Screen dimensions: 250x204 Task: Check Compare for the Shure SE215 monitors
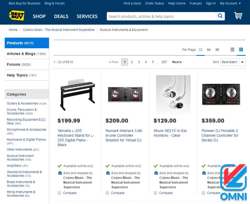[x=156, y=193]
